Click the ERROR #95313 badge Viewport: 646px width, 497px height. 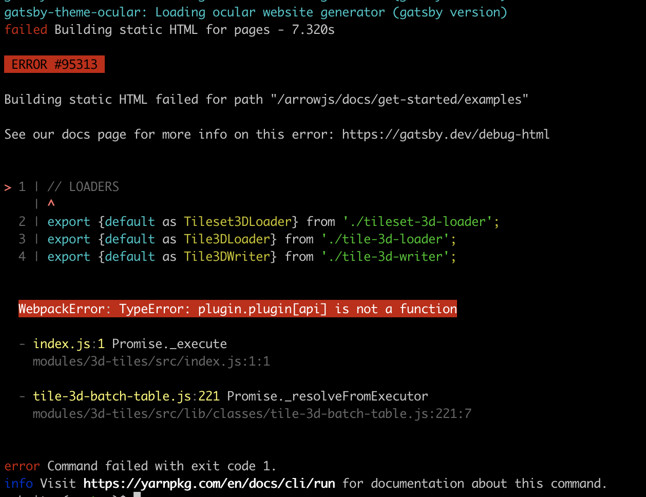pyautogui.click(x=54, y=64)
